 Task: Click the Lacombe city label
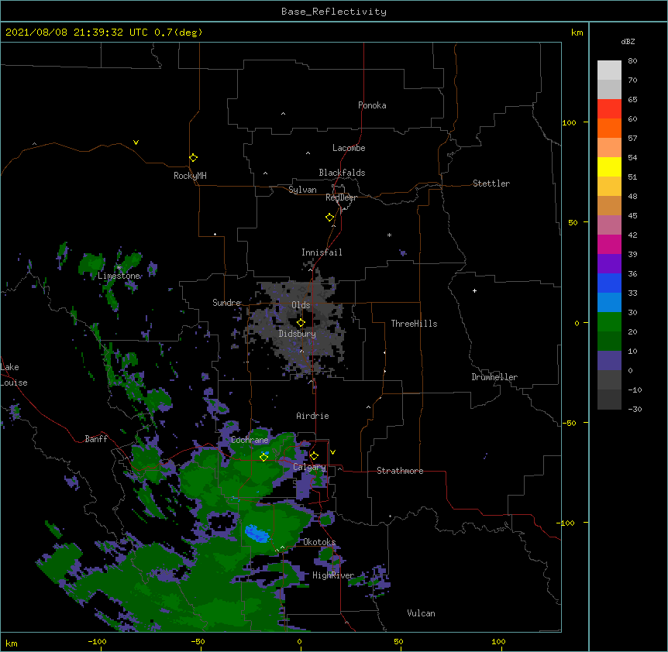click(x=349, y=148)
